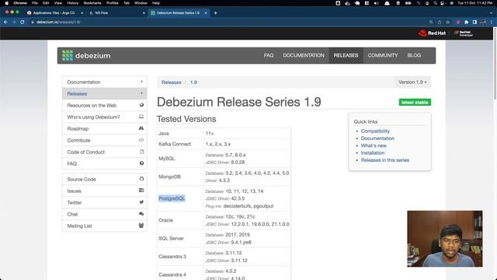
Task: Click the highlighted PostgreSQL cell
Action: pos(172,198)
